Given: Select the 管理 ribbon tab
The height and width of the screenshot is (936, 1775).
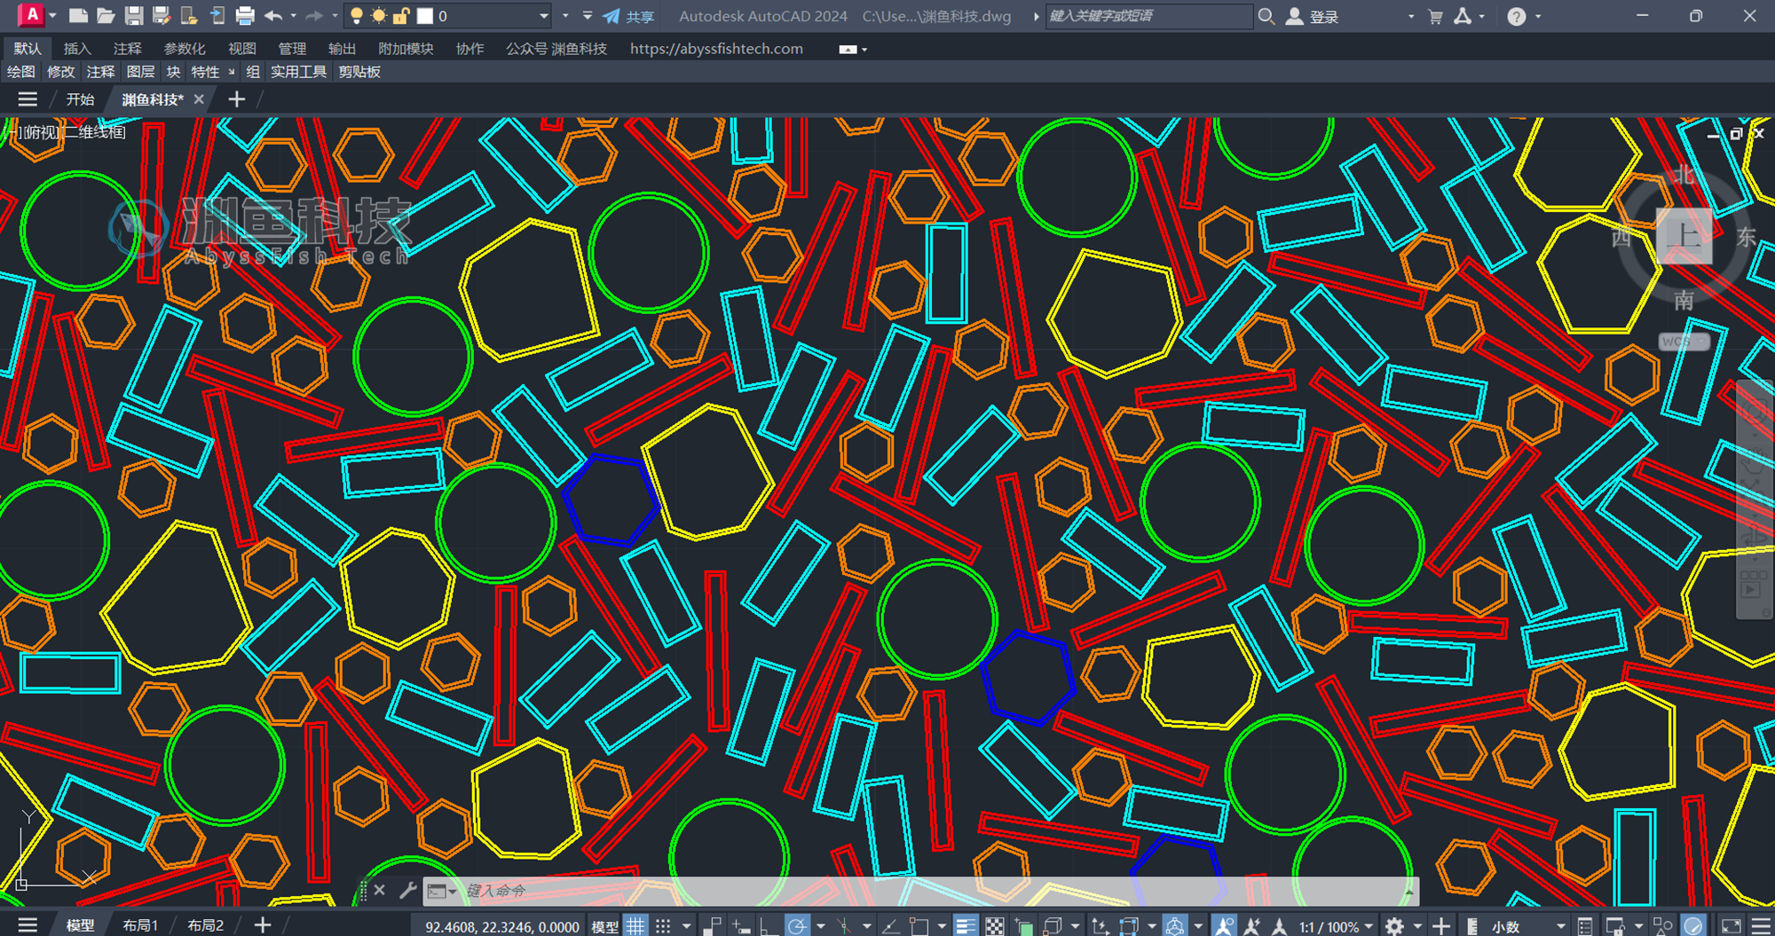Looking at the screenshot, I should click(x=292, y=49).
